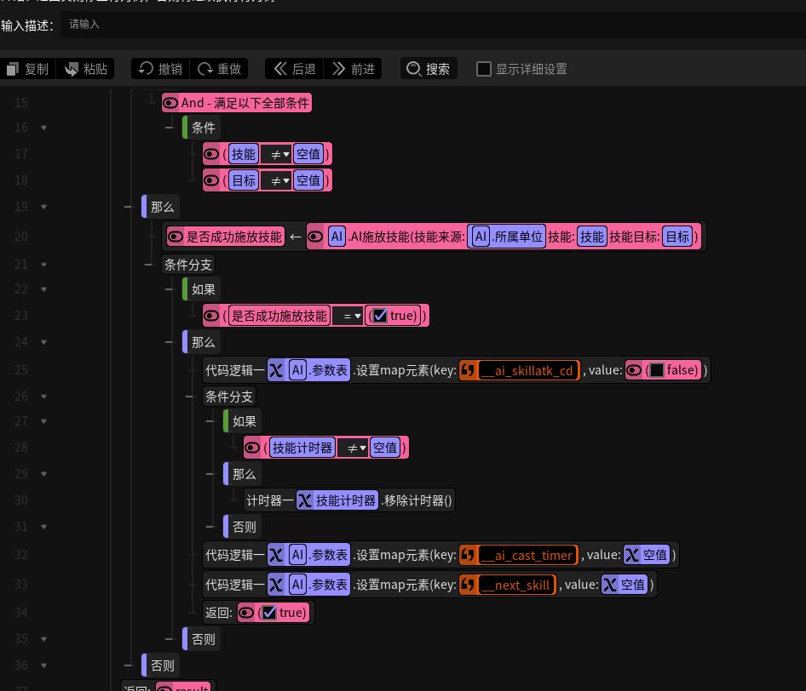This screenshot has height=691, width=806.
Task: Enable the 显示详细设置 checkbox
Action: 484,69
